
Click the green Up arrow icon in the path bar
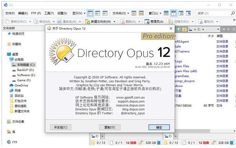[179, 29]
